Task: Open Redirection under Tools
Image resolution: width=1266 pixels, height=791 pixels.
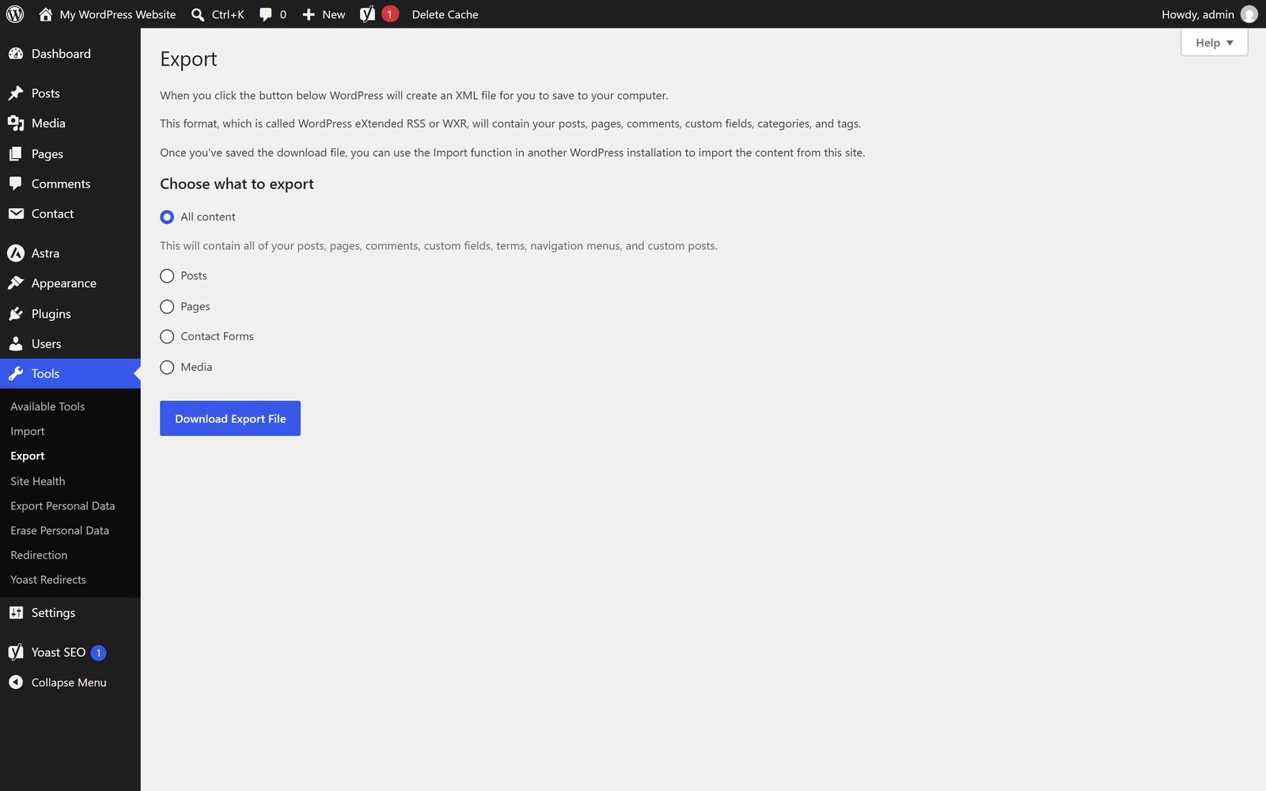Action: click(x=39, y=555)
